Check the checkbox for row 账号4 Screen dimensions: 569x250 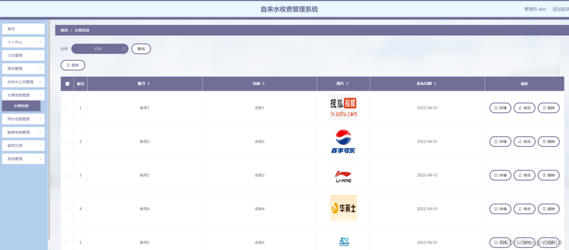pos(67,209)
